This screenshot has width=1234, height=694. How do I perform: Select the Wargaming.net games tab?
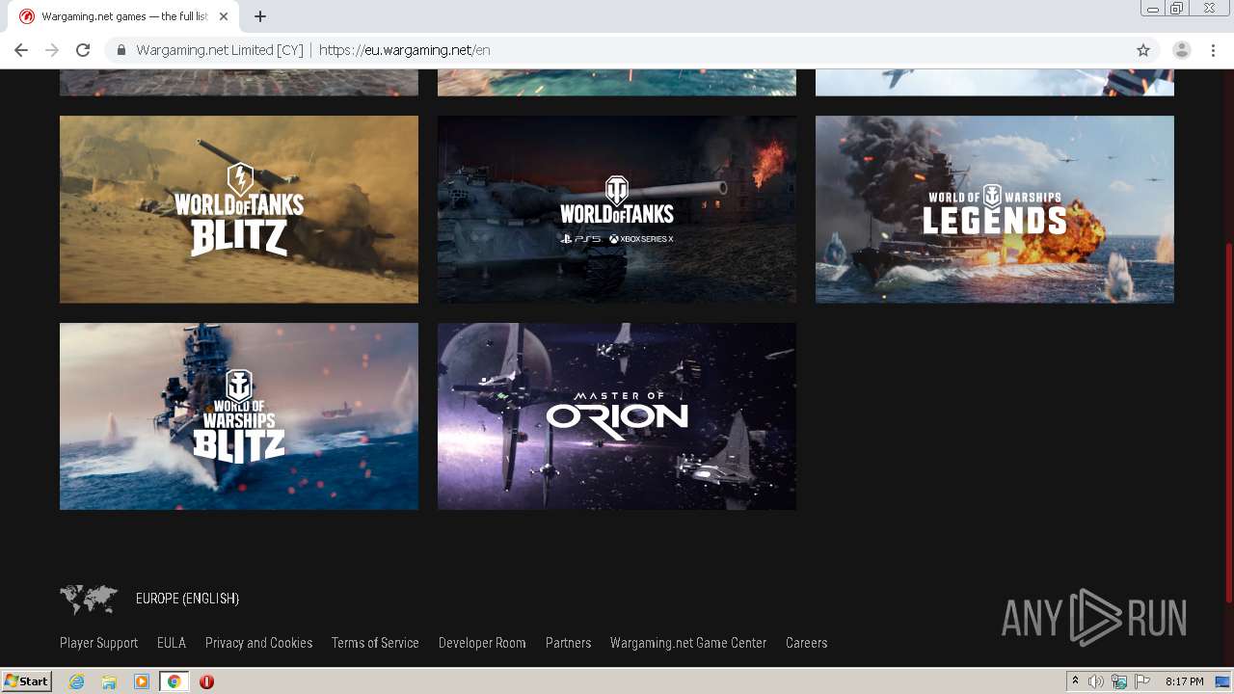tap(123, 16)
